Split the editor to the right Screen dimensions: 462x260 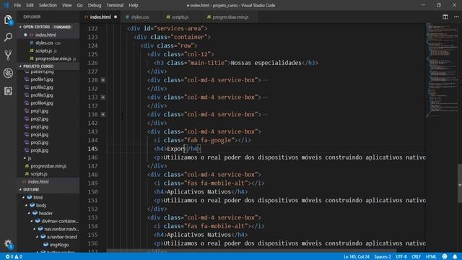click(x=445, y=17)
